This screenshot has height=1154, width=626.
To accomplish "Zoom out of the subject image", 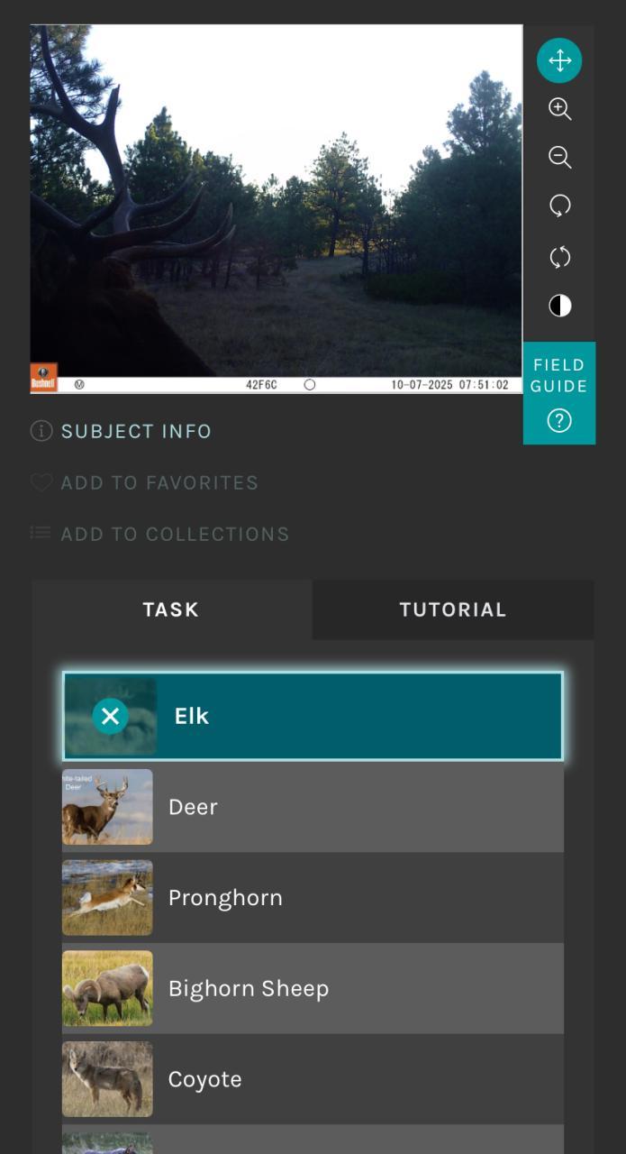I will tap(559, 158).
